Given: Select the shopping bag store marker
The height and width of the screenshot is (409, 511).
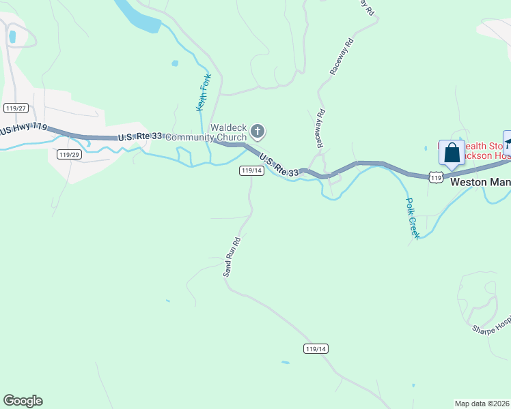Looking at the screenshot, I should coord(452,154).
